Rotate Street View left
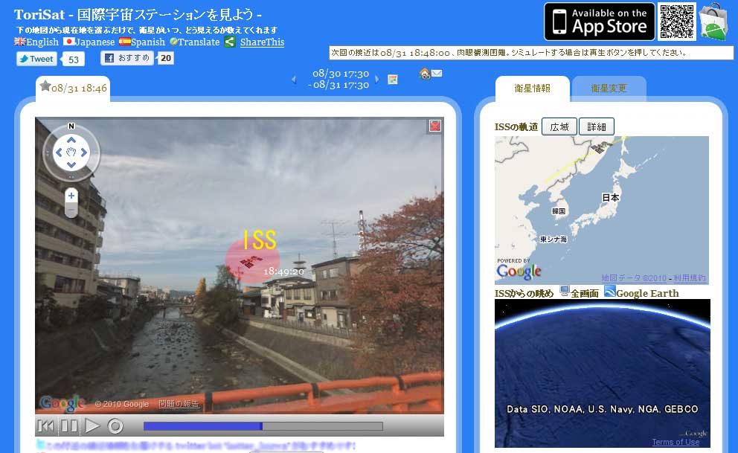The height and width of the screenshot is (453, 738). point(59,152)
